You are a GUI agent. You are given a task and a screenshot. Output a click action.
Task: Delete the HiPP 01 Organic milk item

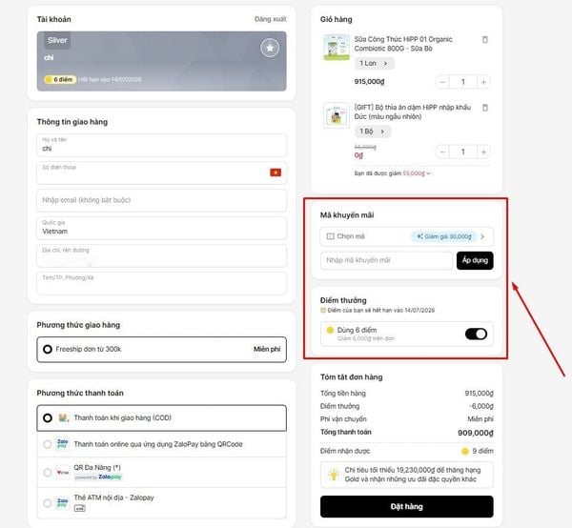tap(485, 39)
